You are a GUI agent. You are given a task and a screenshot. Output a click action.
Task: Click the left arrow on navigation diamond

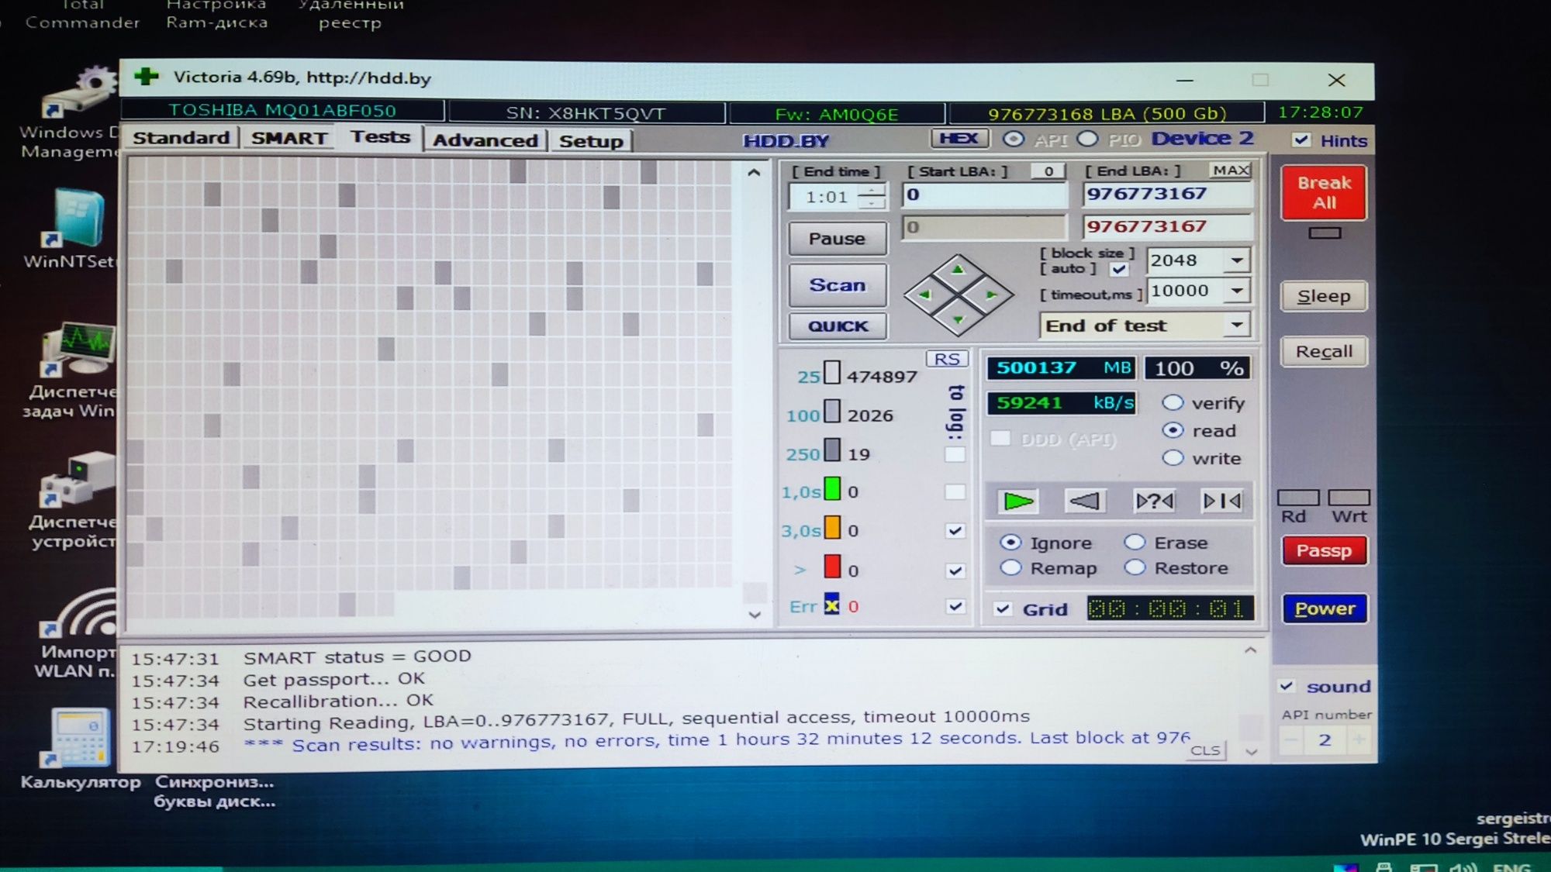coord(924,295)
